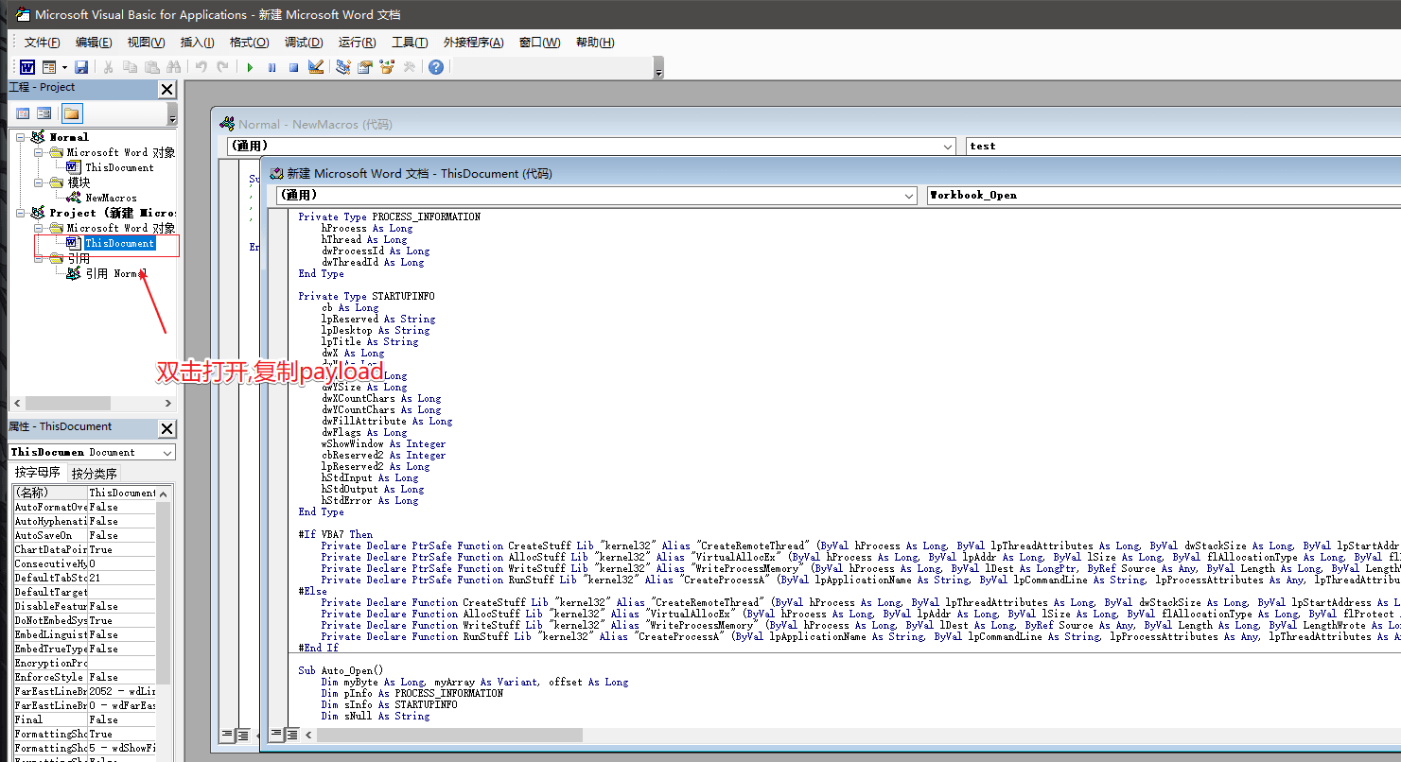
Task: Open the 插入(I) menu
Action: pyautogui.click(x=197, y=43)
